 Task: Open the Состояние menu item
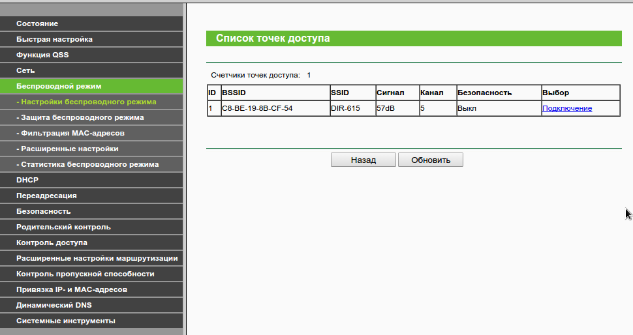[x=91, y=23]
